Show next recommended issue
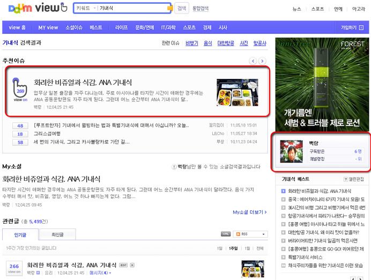 point(262,61)
